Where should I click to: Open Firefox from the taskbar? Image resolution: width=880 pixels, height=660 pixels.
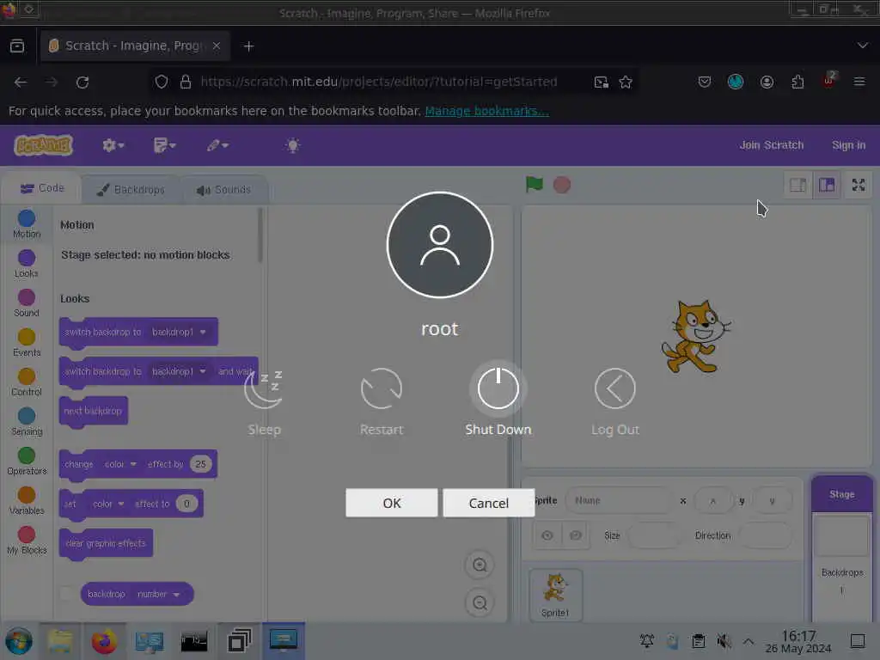[104, 641]
